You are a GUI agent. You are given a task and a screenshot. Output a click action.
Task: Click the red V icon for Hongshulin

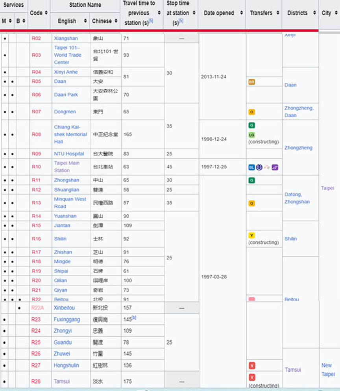point(252,366)
